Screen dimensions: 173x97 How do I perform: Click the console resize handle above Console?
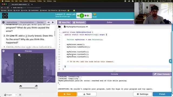click(x=114, y=71)
